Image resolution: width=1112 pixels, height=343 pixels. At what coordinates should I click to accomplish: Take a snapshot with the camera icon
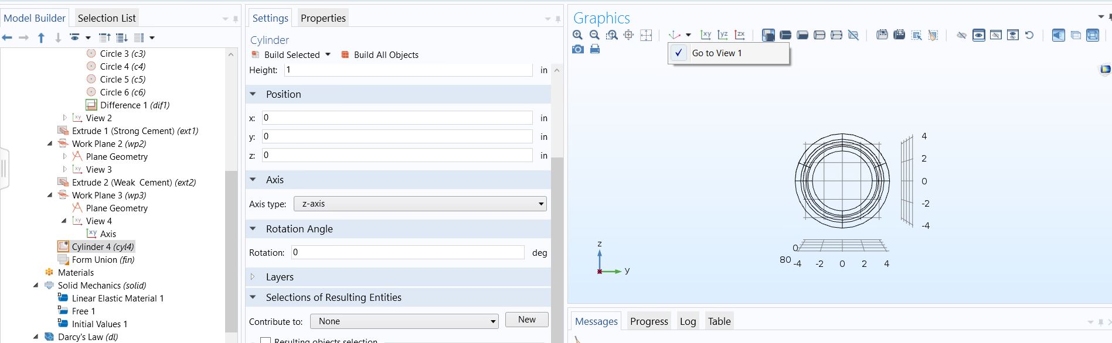[x=578, y=49]
